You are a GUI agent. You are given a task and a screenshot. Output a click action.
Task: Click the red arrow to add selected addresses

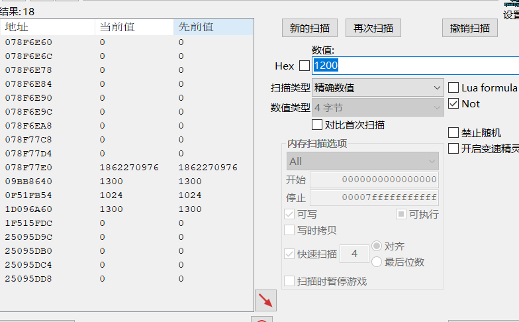coord(265,301)
